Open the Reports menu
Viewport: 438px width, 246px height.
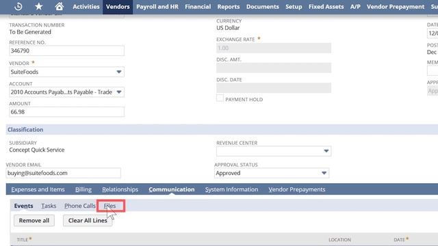coord(228,7)
